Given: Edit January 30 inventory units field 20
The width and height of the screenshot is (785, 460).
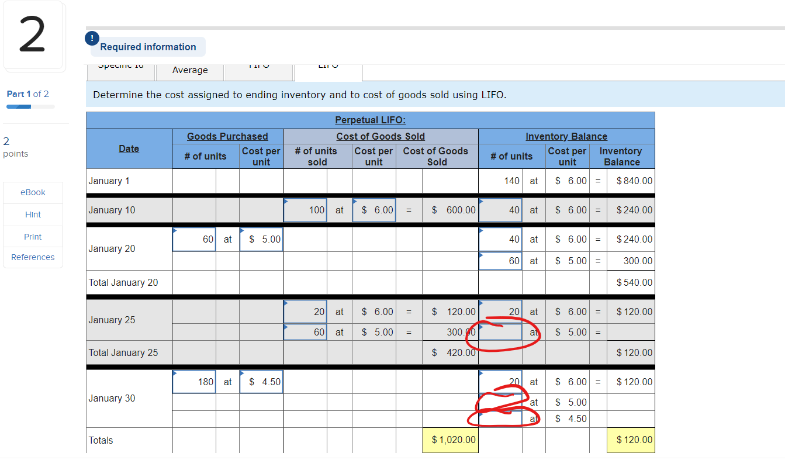Looking at the screenshot, I should coord(500,382).
